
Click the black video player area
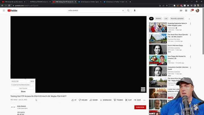click(78, 54)
